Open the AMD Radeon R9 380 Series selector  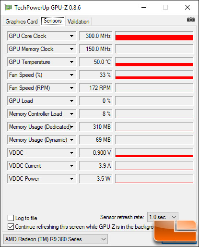click(x=56, y=239)
